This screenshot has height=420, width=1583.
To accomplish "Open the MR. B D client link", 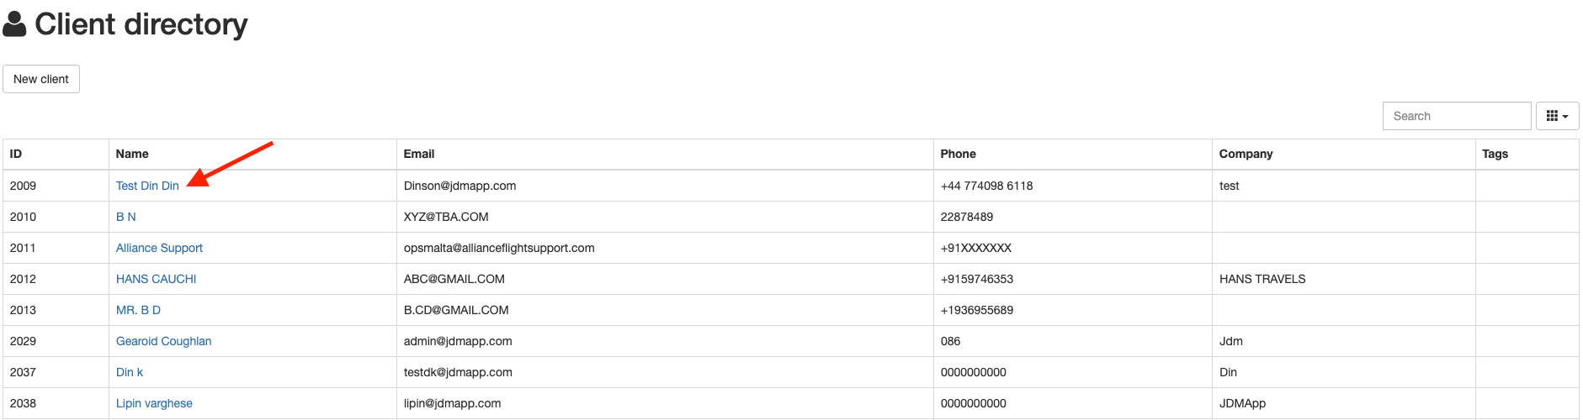I will tap(138, 310).
